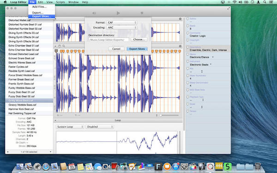The height and width of the screenshot is (173, 277).
Task: Toggle the Instrument checkbox in tags panel
Action: click(x=188, y=61)
